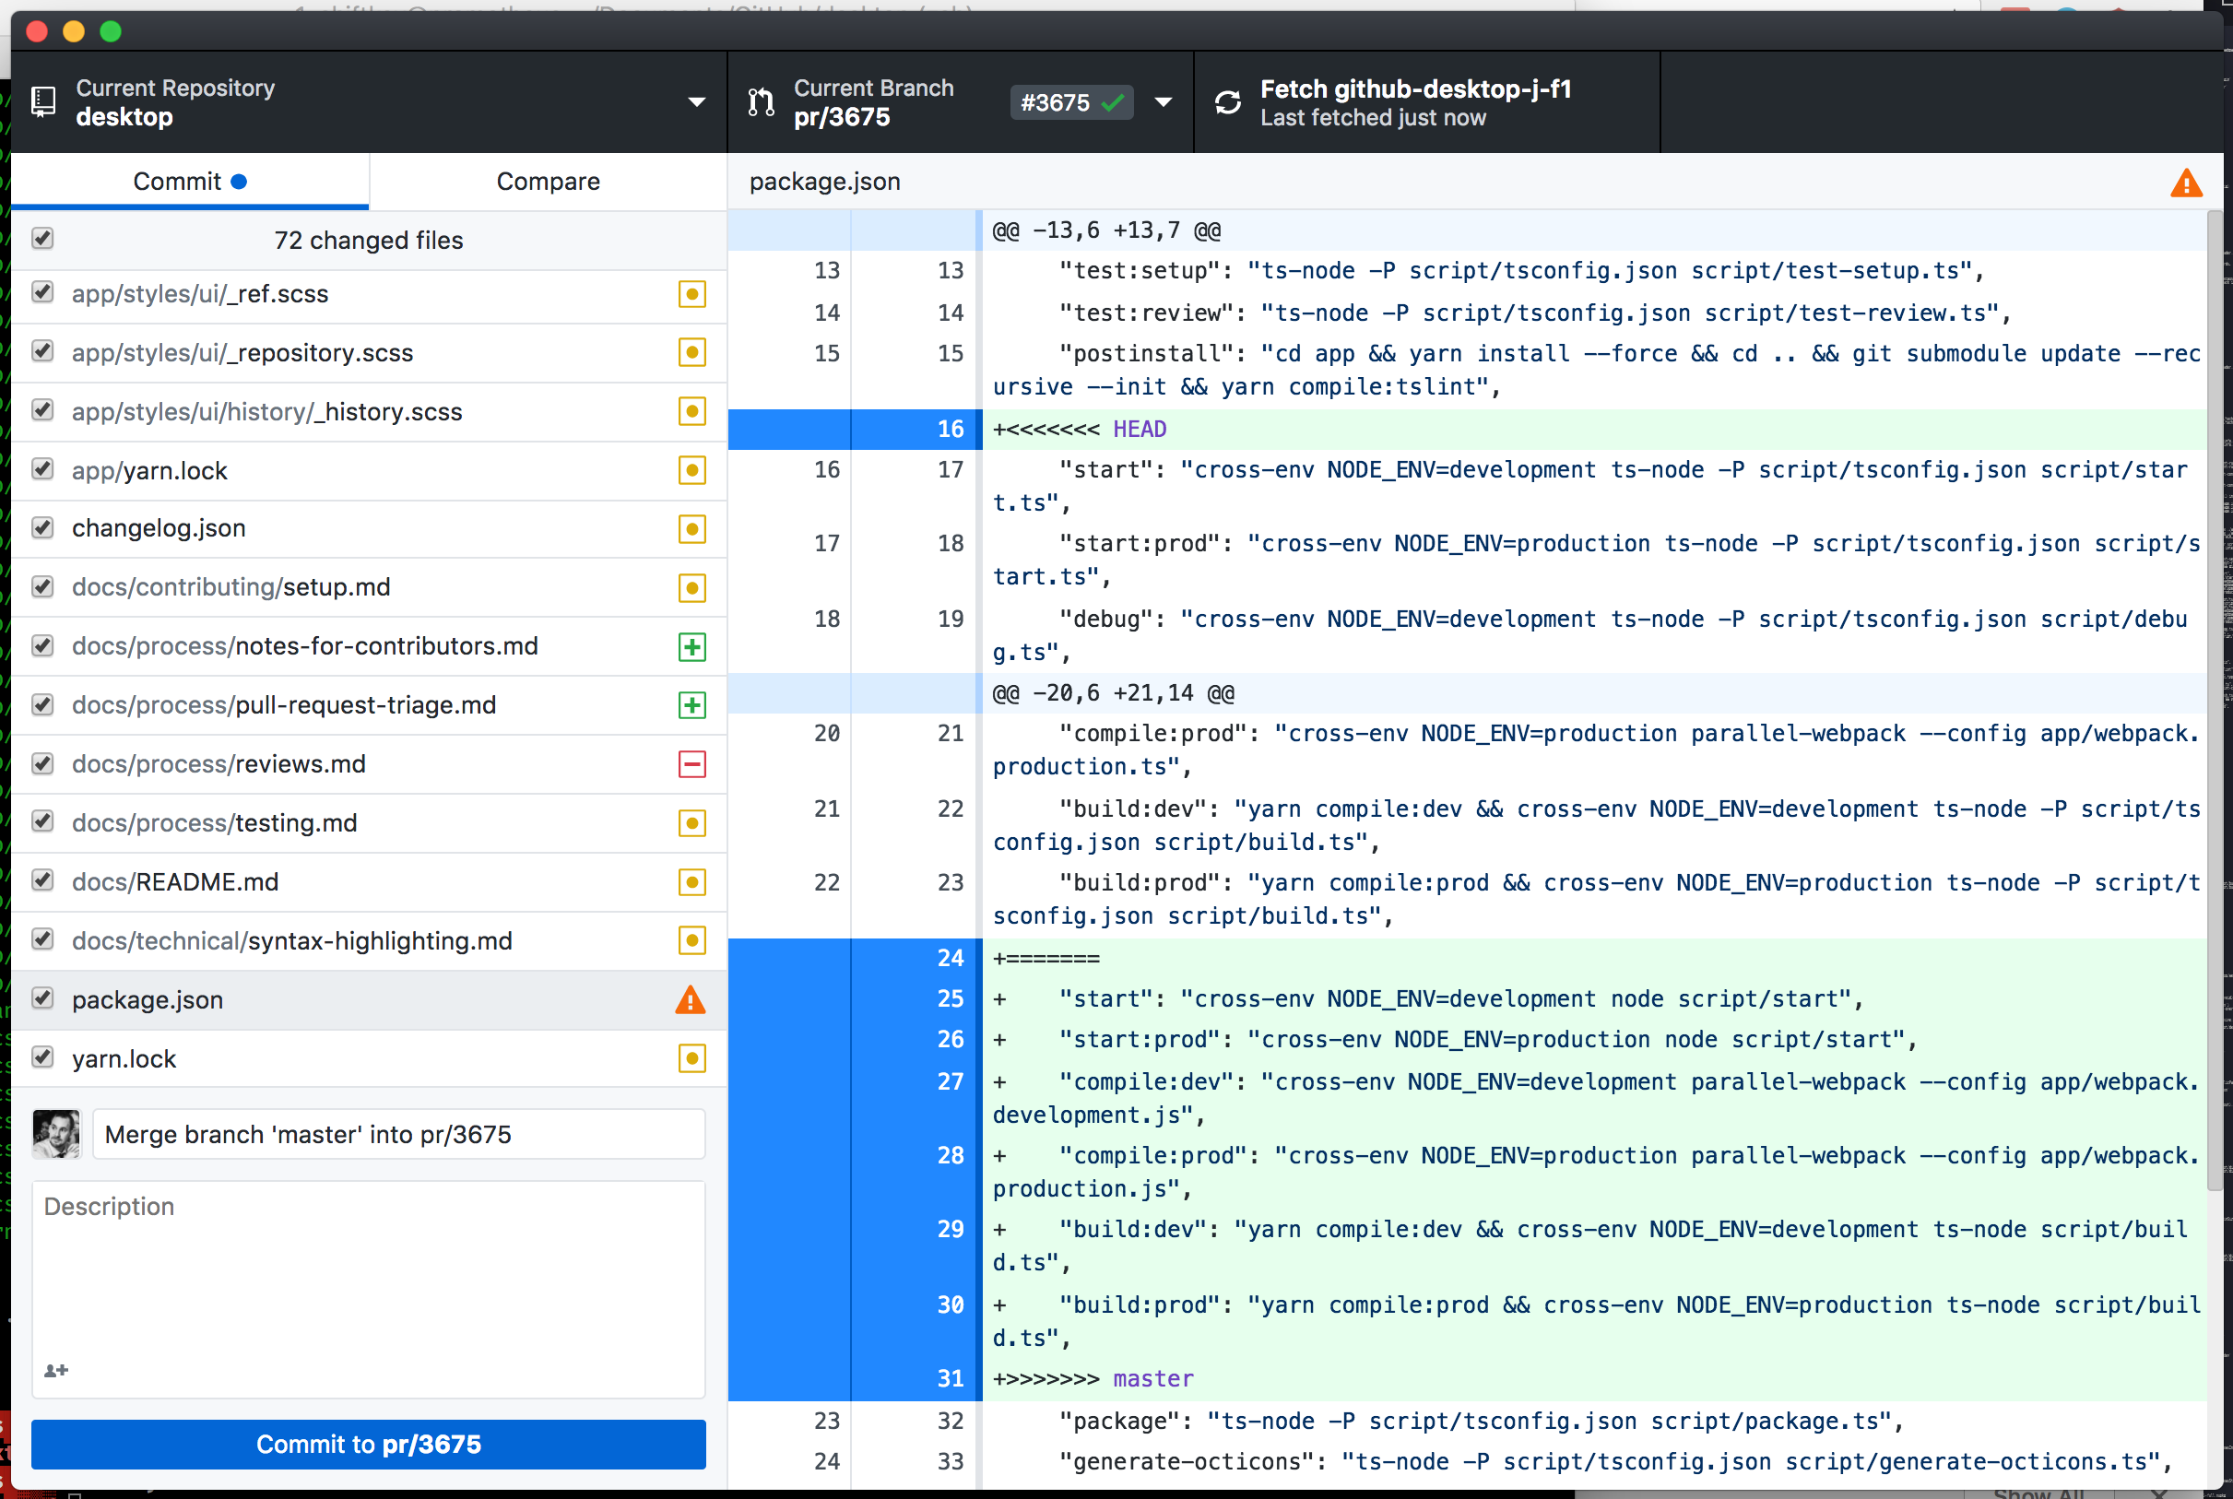The width and height of the screenshot is (2233, 1499).
Task: Click Commit to pr/3675 button
Action: coord(369,1444)
